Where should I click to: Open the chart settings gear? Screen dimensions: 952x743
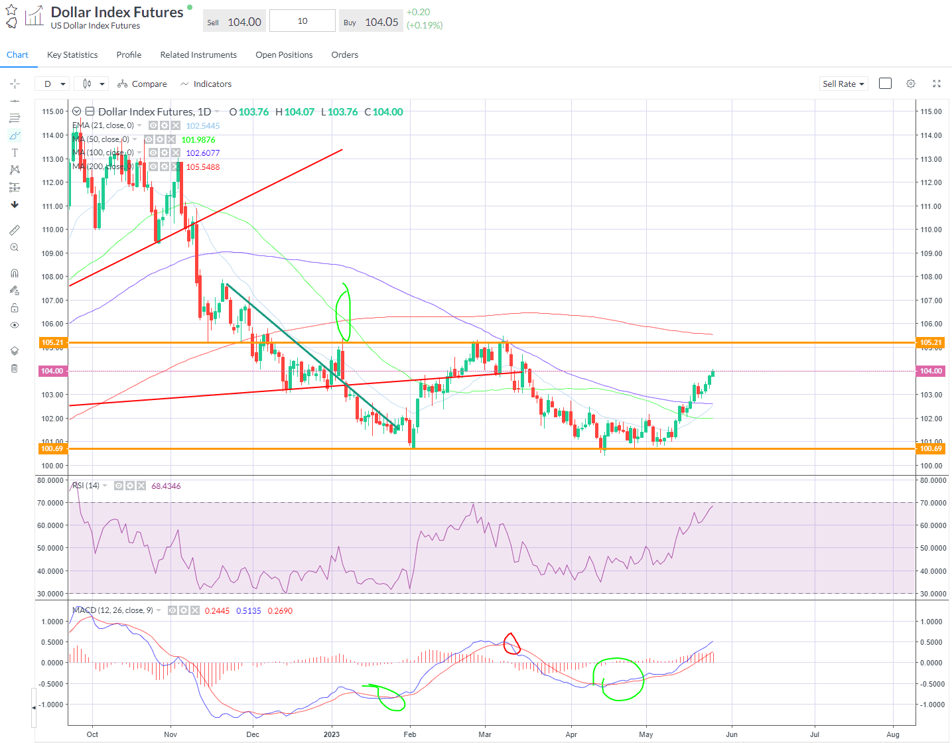point(911,84)
